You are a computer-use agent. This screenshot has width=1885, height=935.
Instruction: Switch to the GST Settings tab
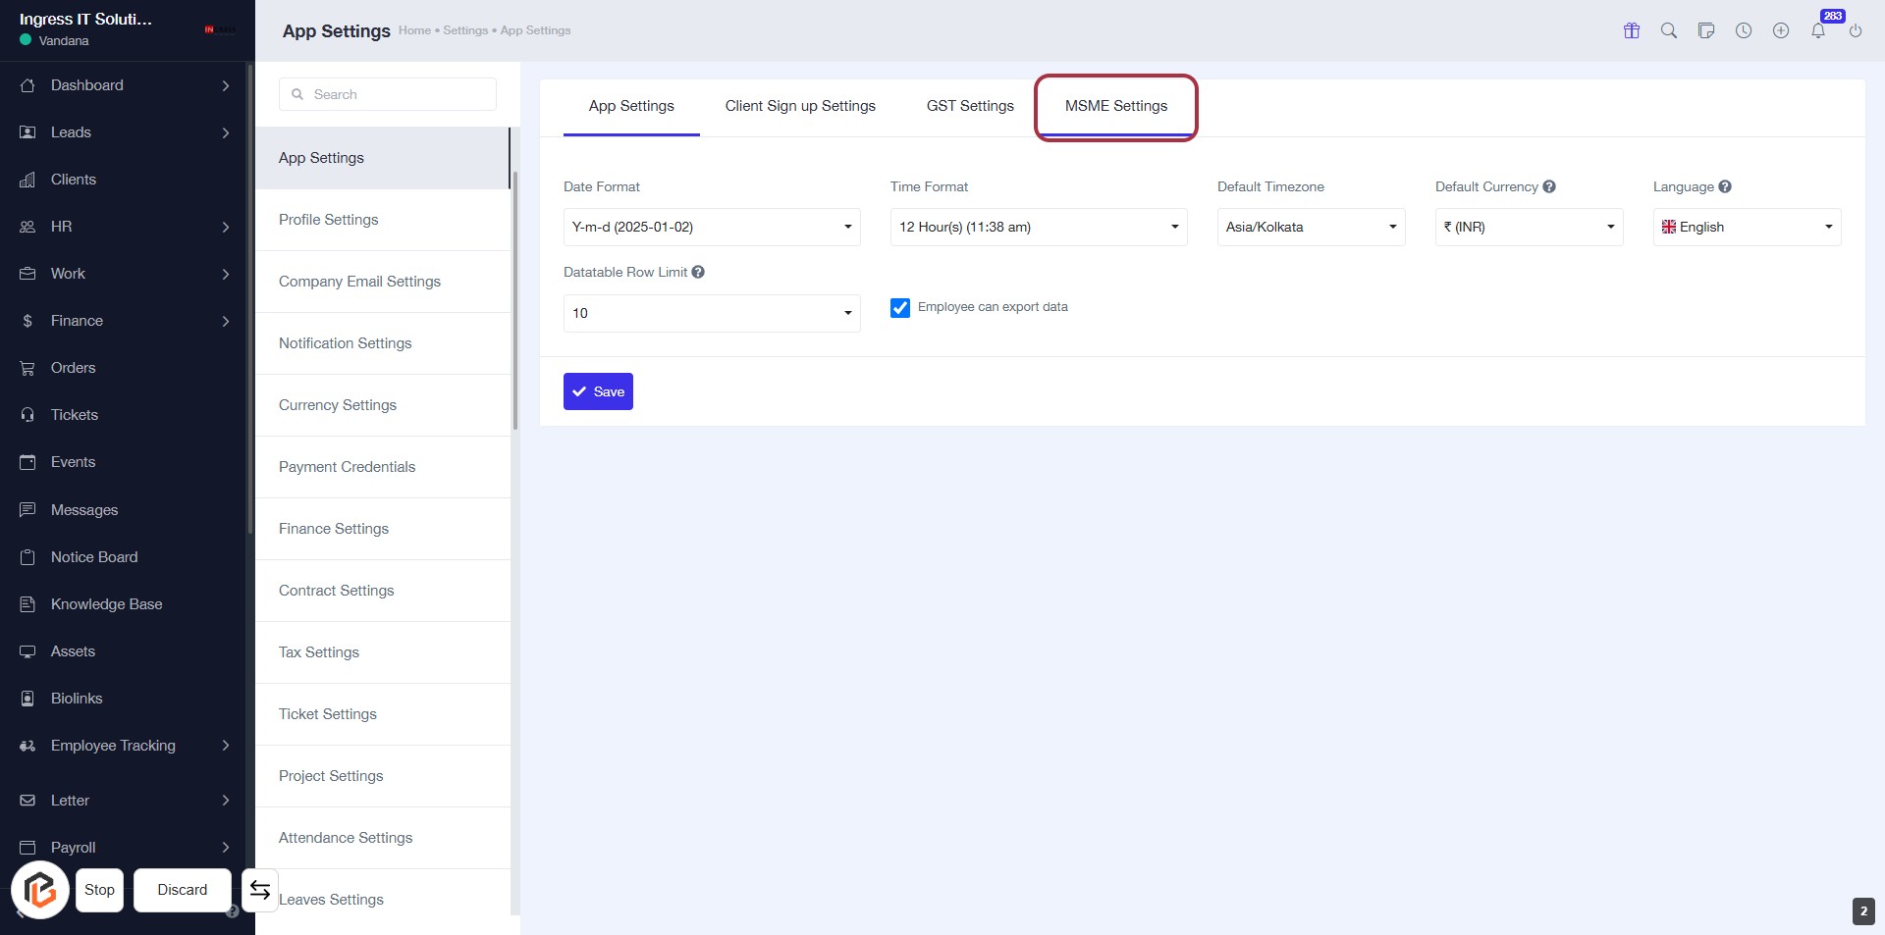tap(970, 106)
